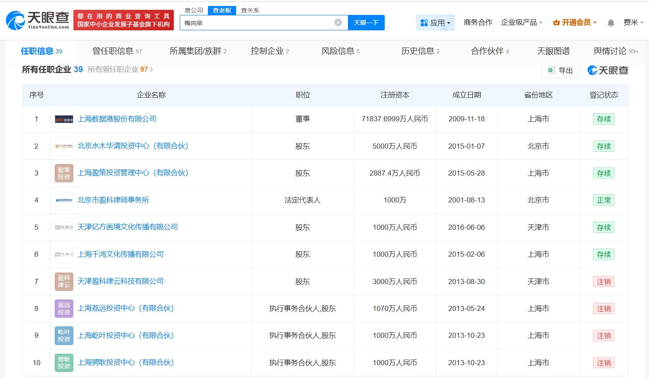Click the 2887.4万人民币 capital cell
The image size is (649, 378).
(395, 173)
